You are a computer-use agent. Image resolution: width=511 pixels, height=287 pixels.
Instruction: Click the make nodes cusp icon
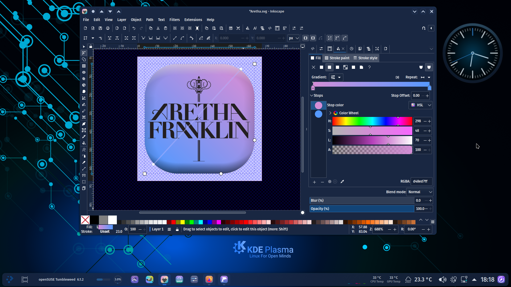point(143,38)
